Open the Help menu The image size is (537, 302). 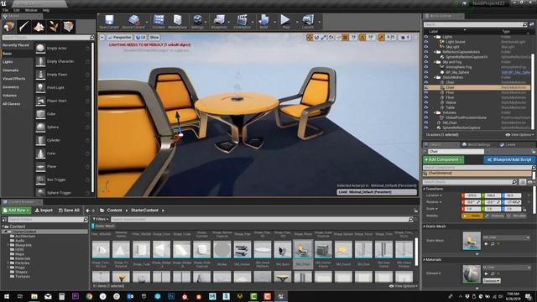click(46, 10)
